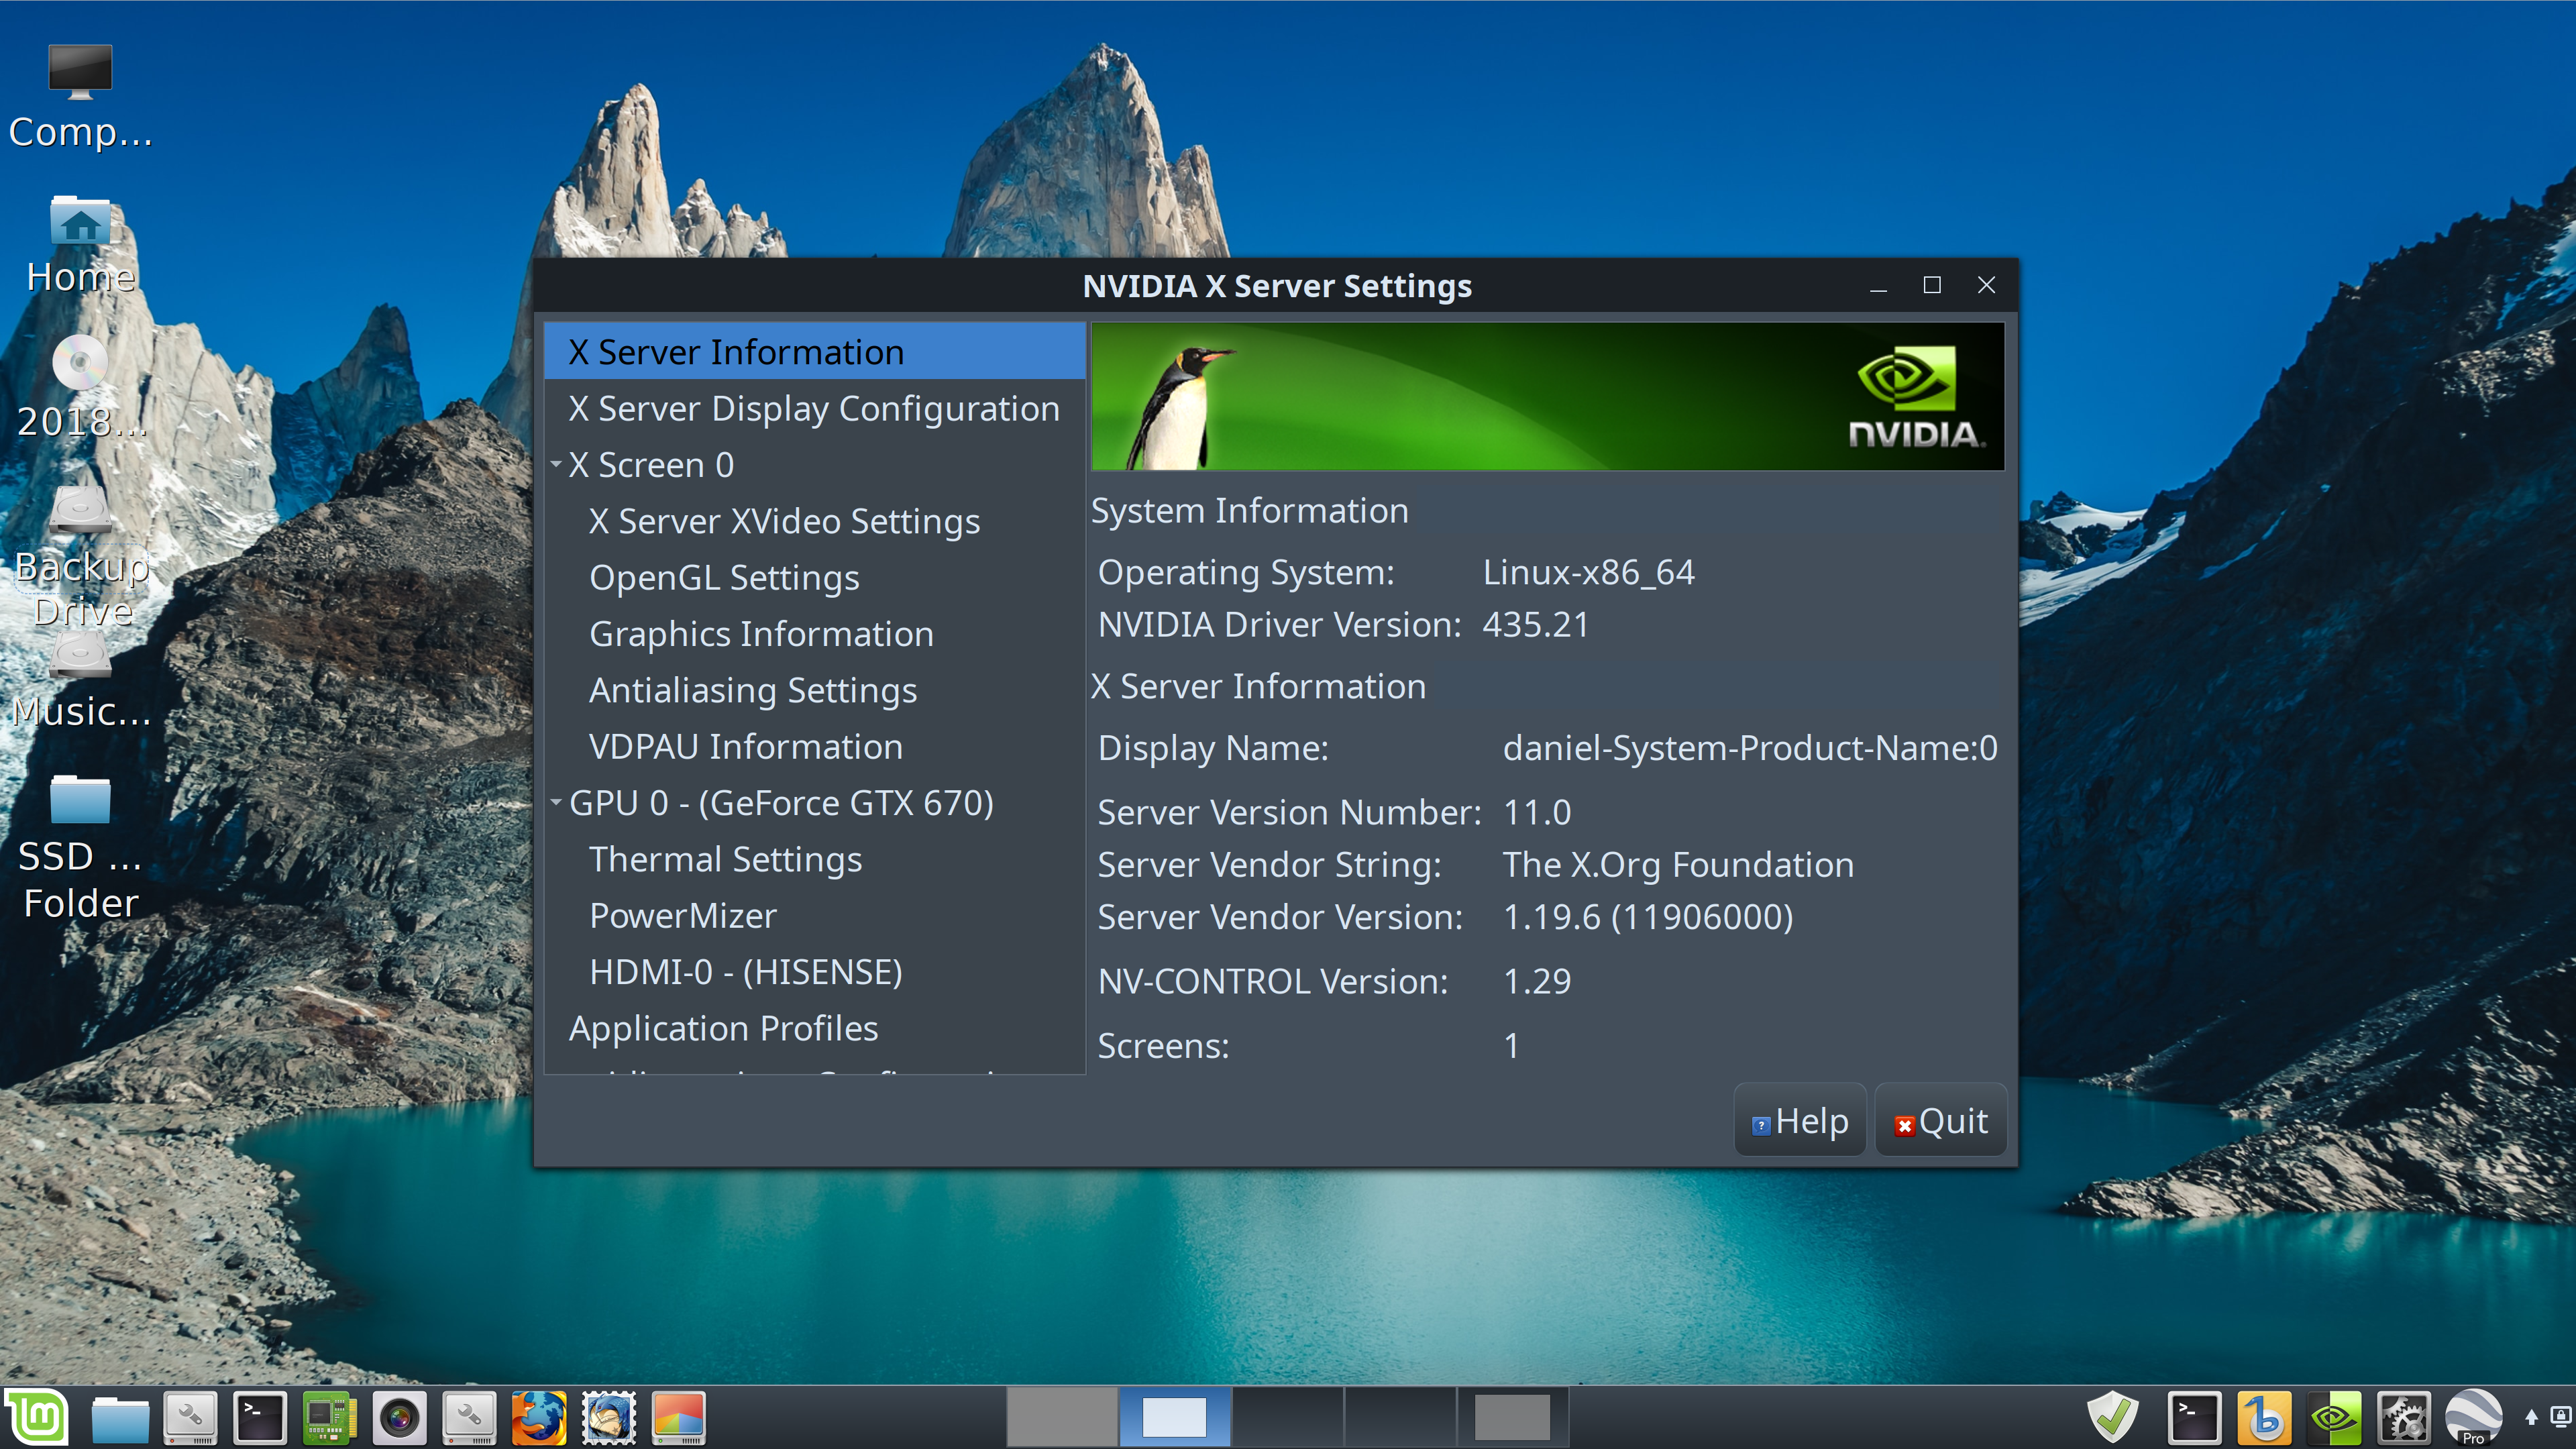2576x1449 pixels.
Task: Switch to the highlighted active workspace thumbnail
Action: 1174,1417
